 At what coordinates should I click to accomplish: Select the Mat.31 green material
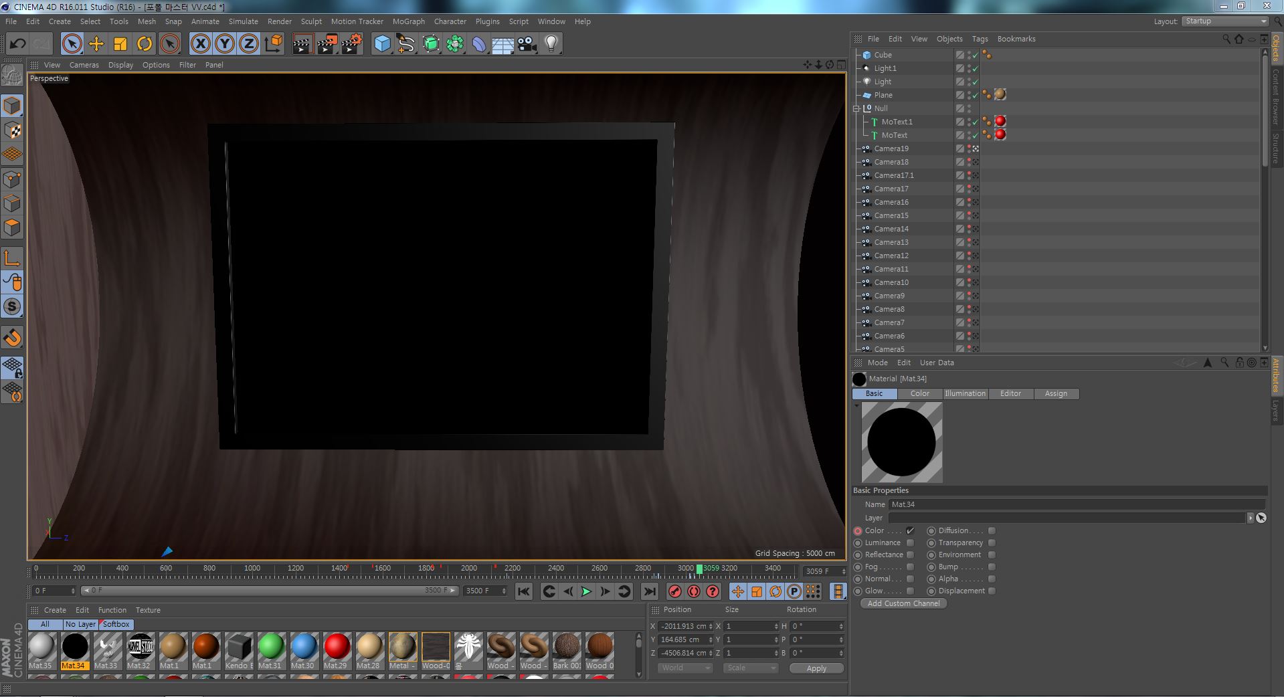tap(271, 650)
